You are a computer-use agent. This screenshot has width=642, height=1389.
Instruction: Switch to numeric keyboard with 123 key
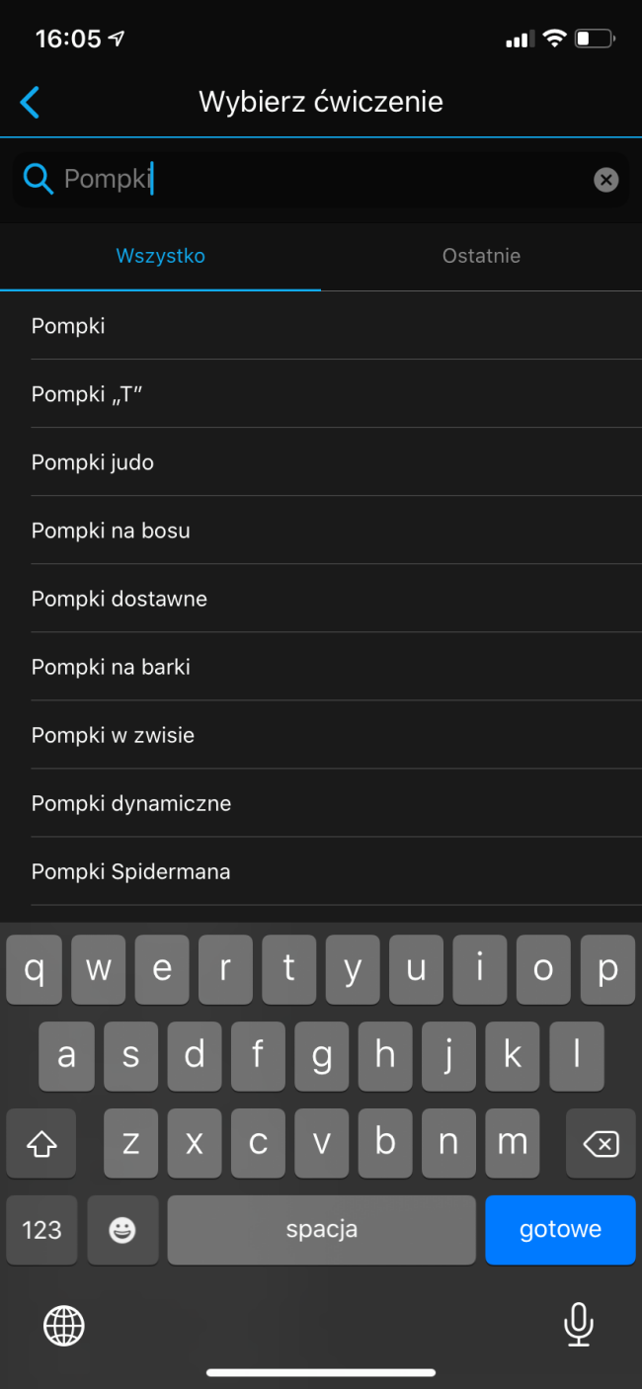point(41,1230)
